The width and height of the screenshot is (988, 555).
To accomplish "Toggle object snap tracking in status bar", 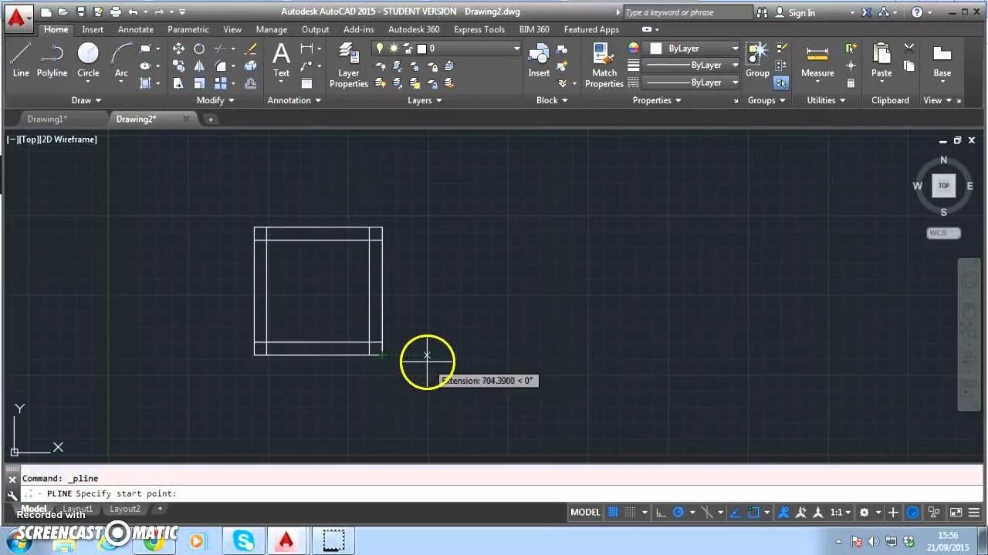I will (x=736, y=512).
